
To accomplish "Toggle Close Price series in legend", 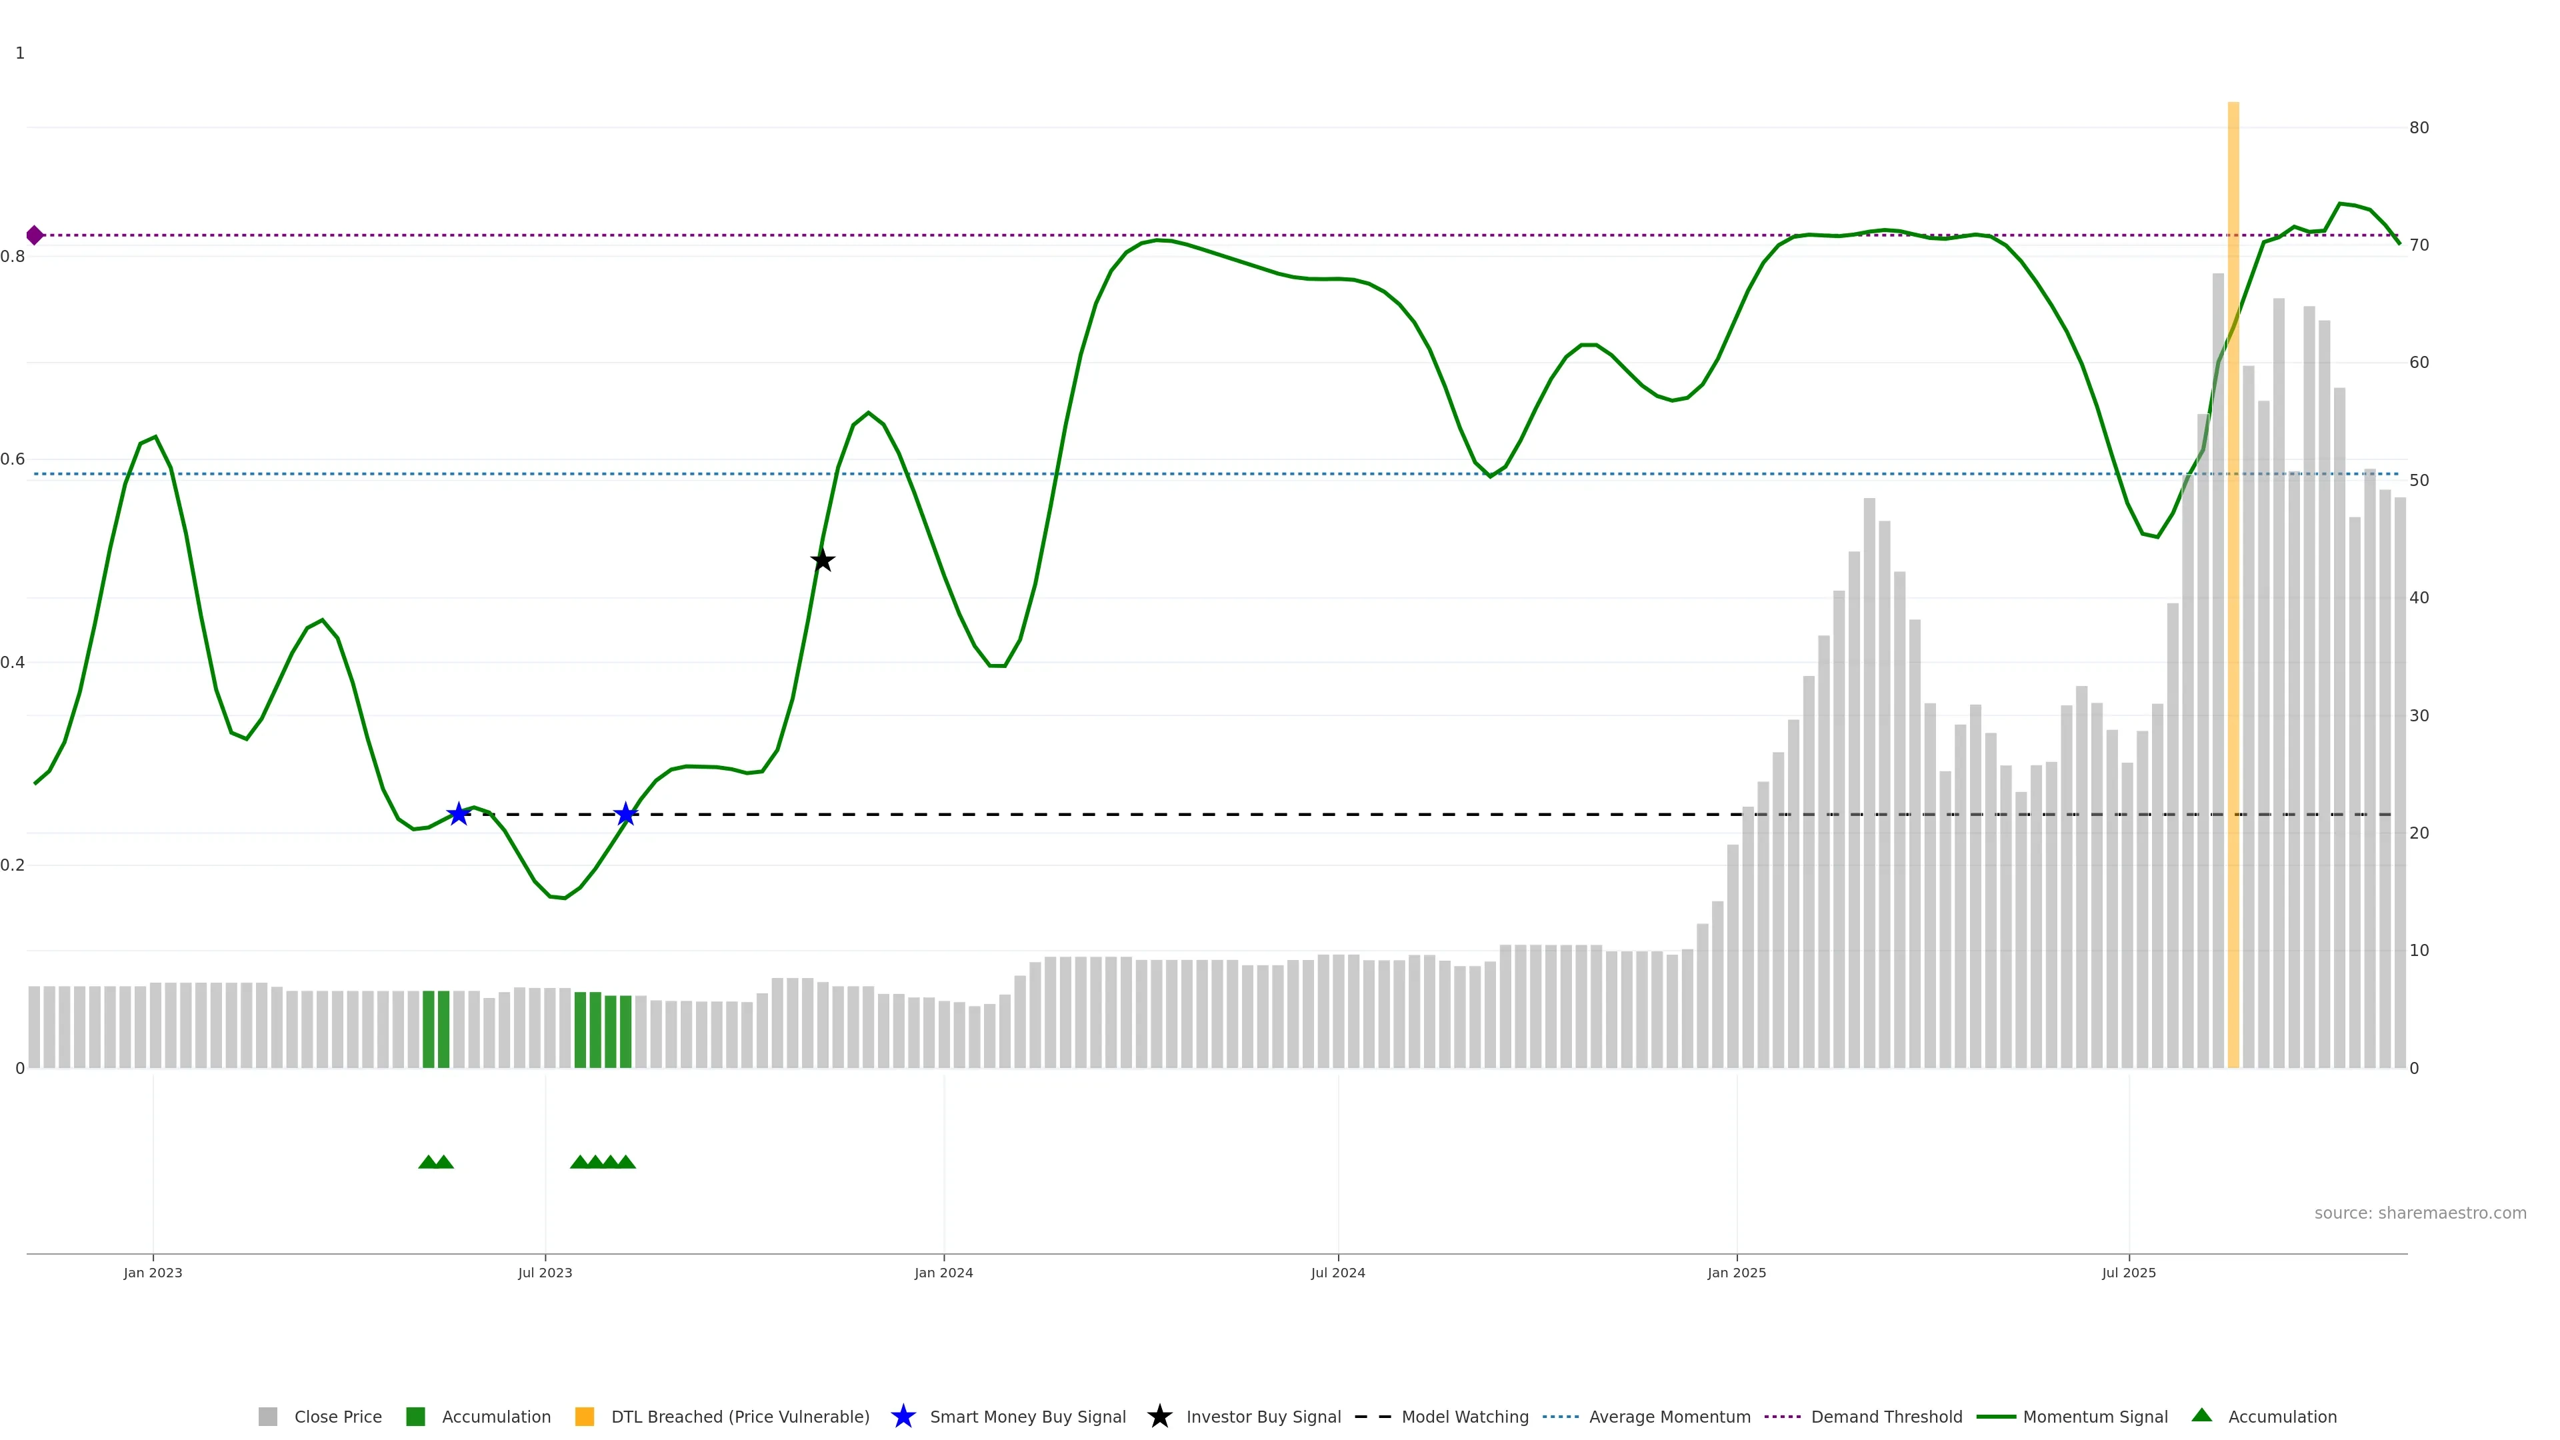I will click(x=338, y=1416).
